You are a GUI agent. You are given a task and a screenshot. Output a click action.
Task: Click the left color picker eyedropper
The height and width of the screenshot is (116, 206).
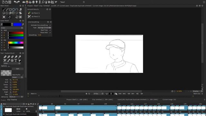coord(1,24)
